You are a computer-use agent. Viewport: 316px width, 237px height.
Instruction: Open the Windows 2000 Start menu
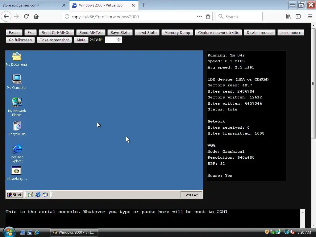pos(15,195)
